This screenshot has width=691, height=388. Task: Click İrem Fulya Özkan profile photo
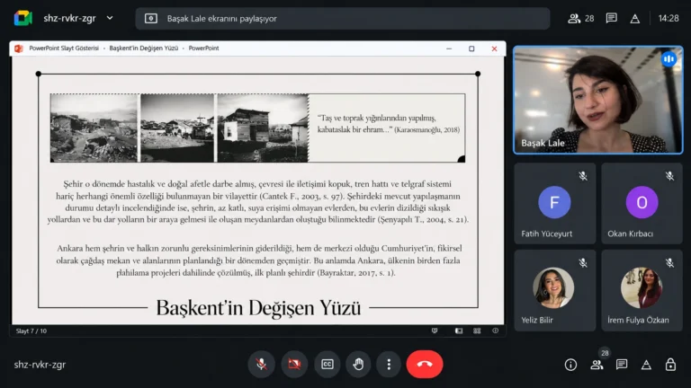tap(642, 287)
